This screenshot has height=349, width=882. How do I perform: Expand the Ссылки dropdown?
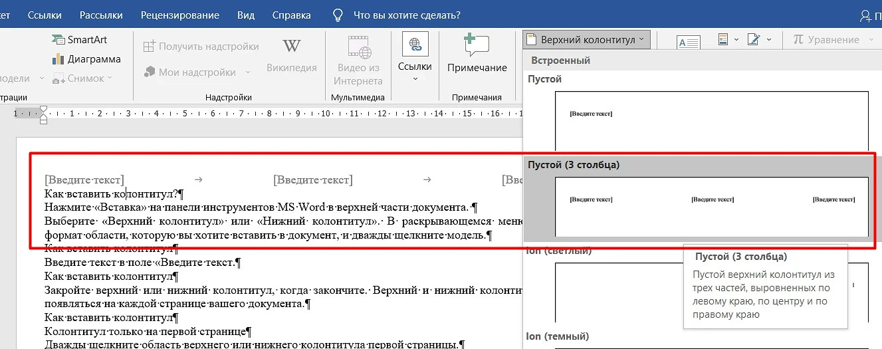click(x=415, y=79)
